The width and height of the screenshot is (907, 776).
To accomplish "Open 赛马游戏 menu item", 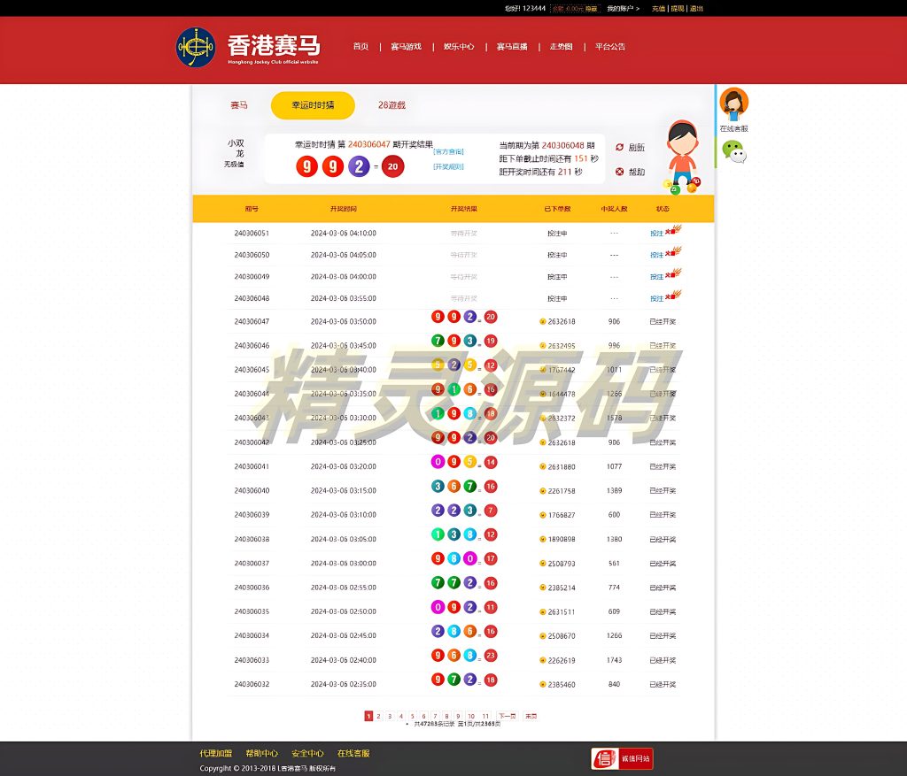I will [x=406, y=47].
